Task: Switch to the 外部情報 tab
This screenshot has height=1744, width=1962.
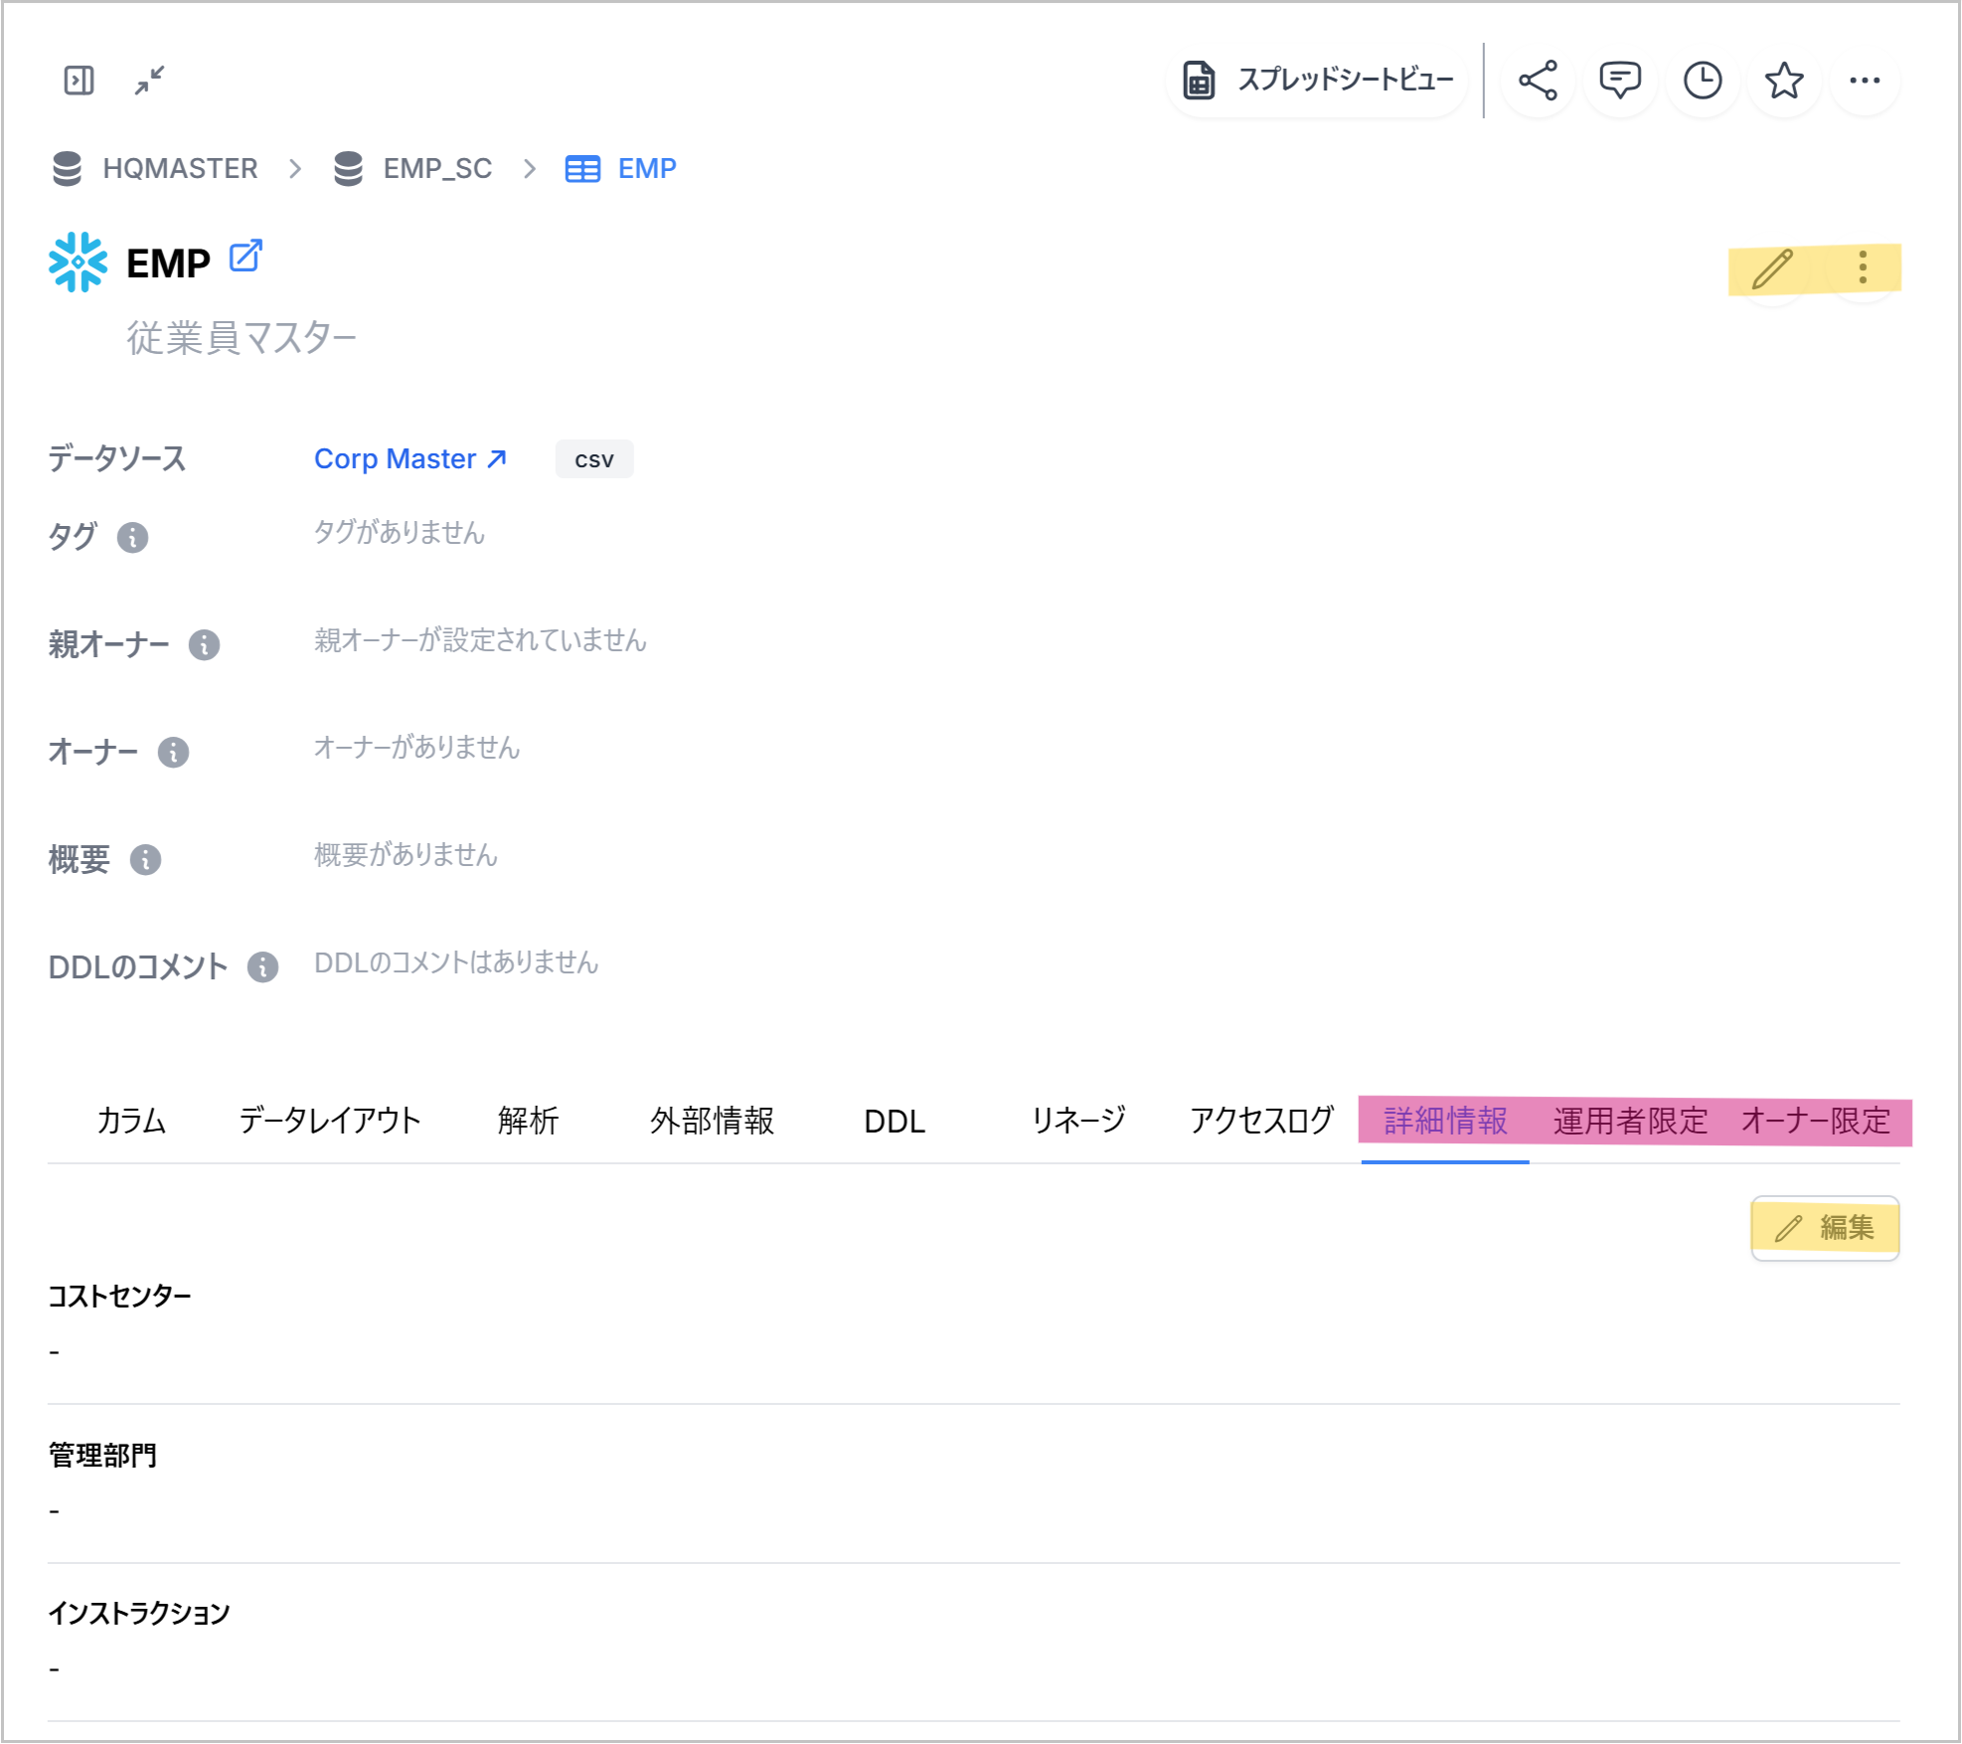Action: click(713, 1122)
